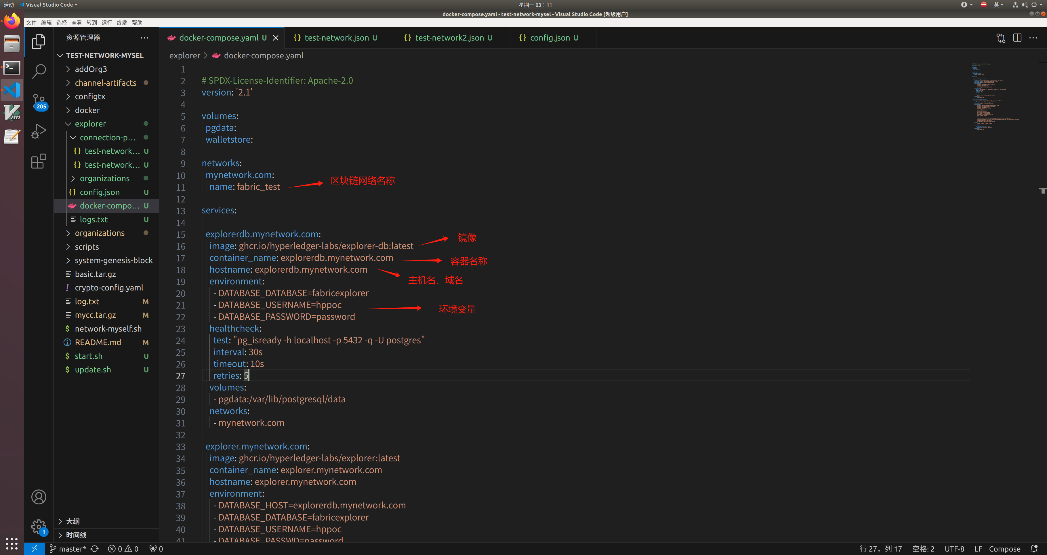Switch to the test-network2.json tab
This screenshot has height=555, width=1047.
(x=452, y=38)
